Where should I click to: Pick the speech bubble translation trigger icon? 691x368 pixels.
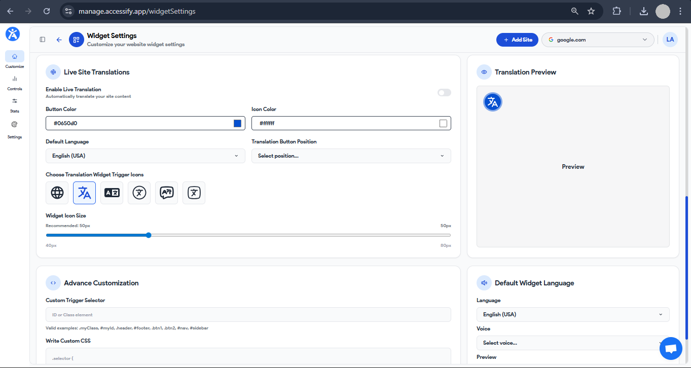[167, 193]
